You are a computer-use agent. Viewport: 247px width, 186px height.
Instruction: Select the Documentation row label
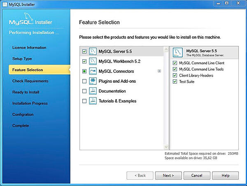click(x=112, y=91)
